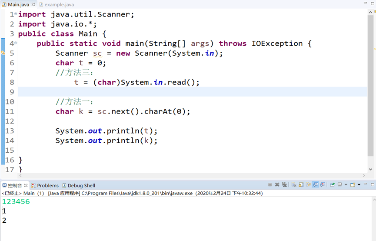This screenshot has height=241, width=376.
Task: Toggle Show Console When Standard Error Changes
Action: pos(323,185)
